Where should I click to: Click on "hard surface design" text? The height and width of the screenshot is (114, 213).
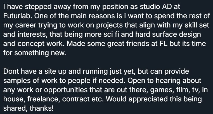(168, 34)
